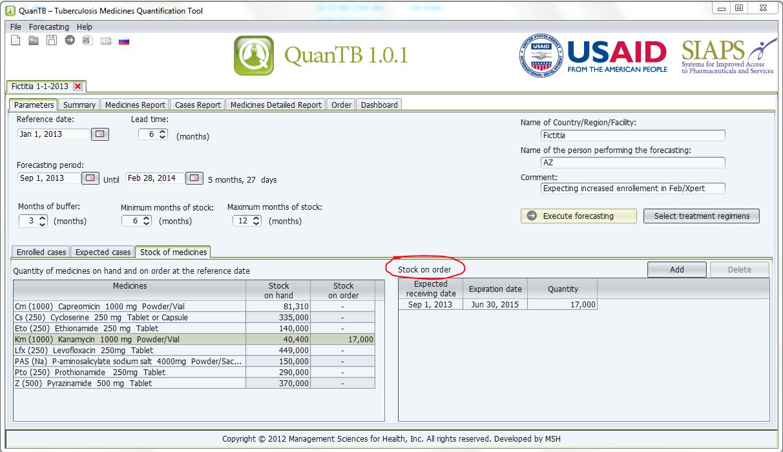Image resolution: width=783 pixels, height=452 pixels.
Task: Open the Help menu
Action: click(85, 27)
